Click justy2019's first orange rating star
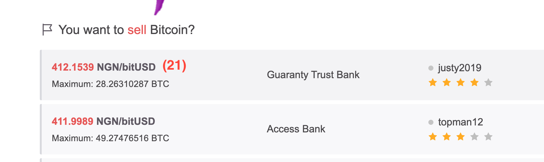Viewport: 544px width, 162px height. [433, 83]
